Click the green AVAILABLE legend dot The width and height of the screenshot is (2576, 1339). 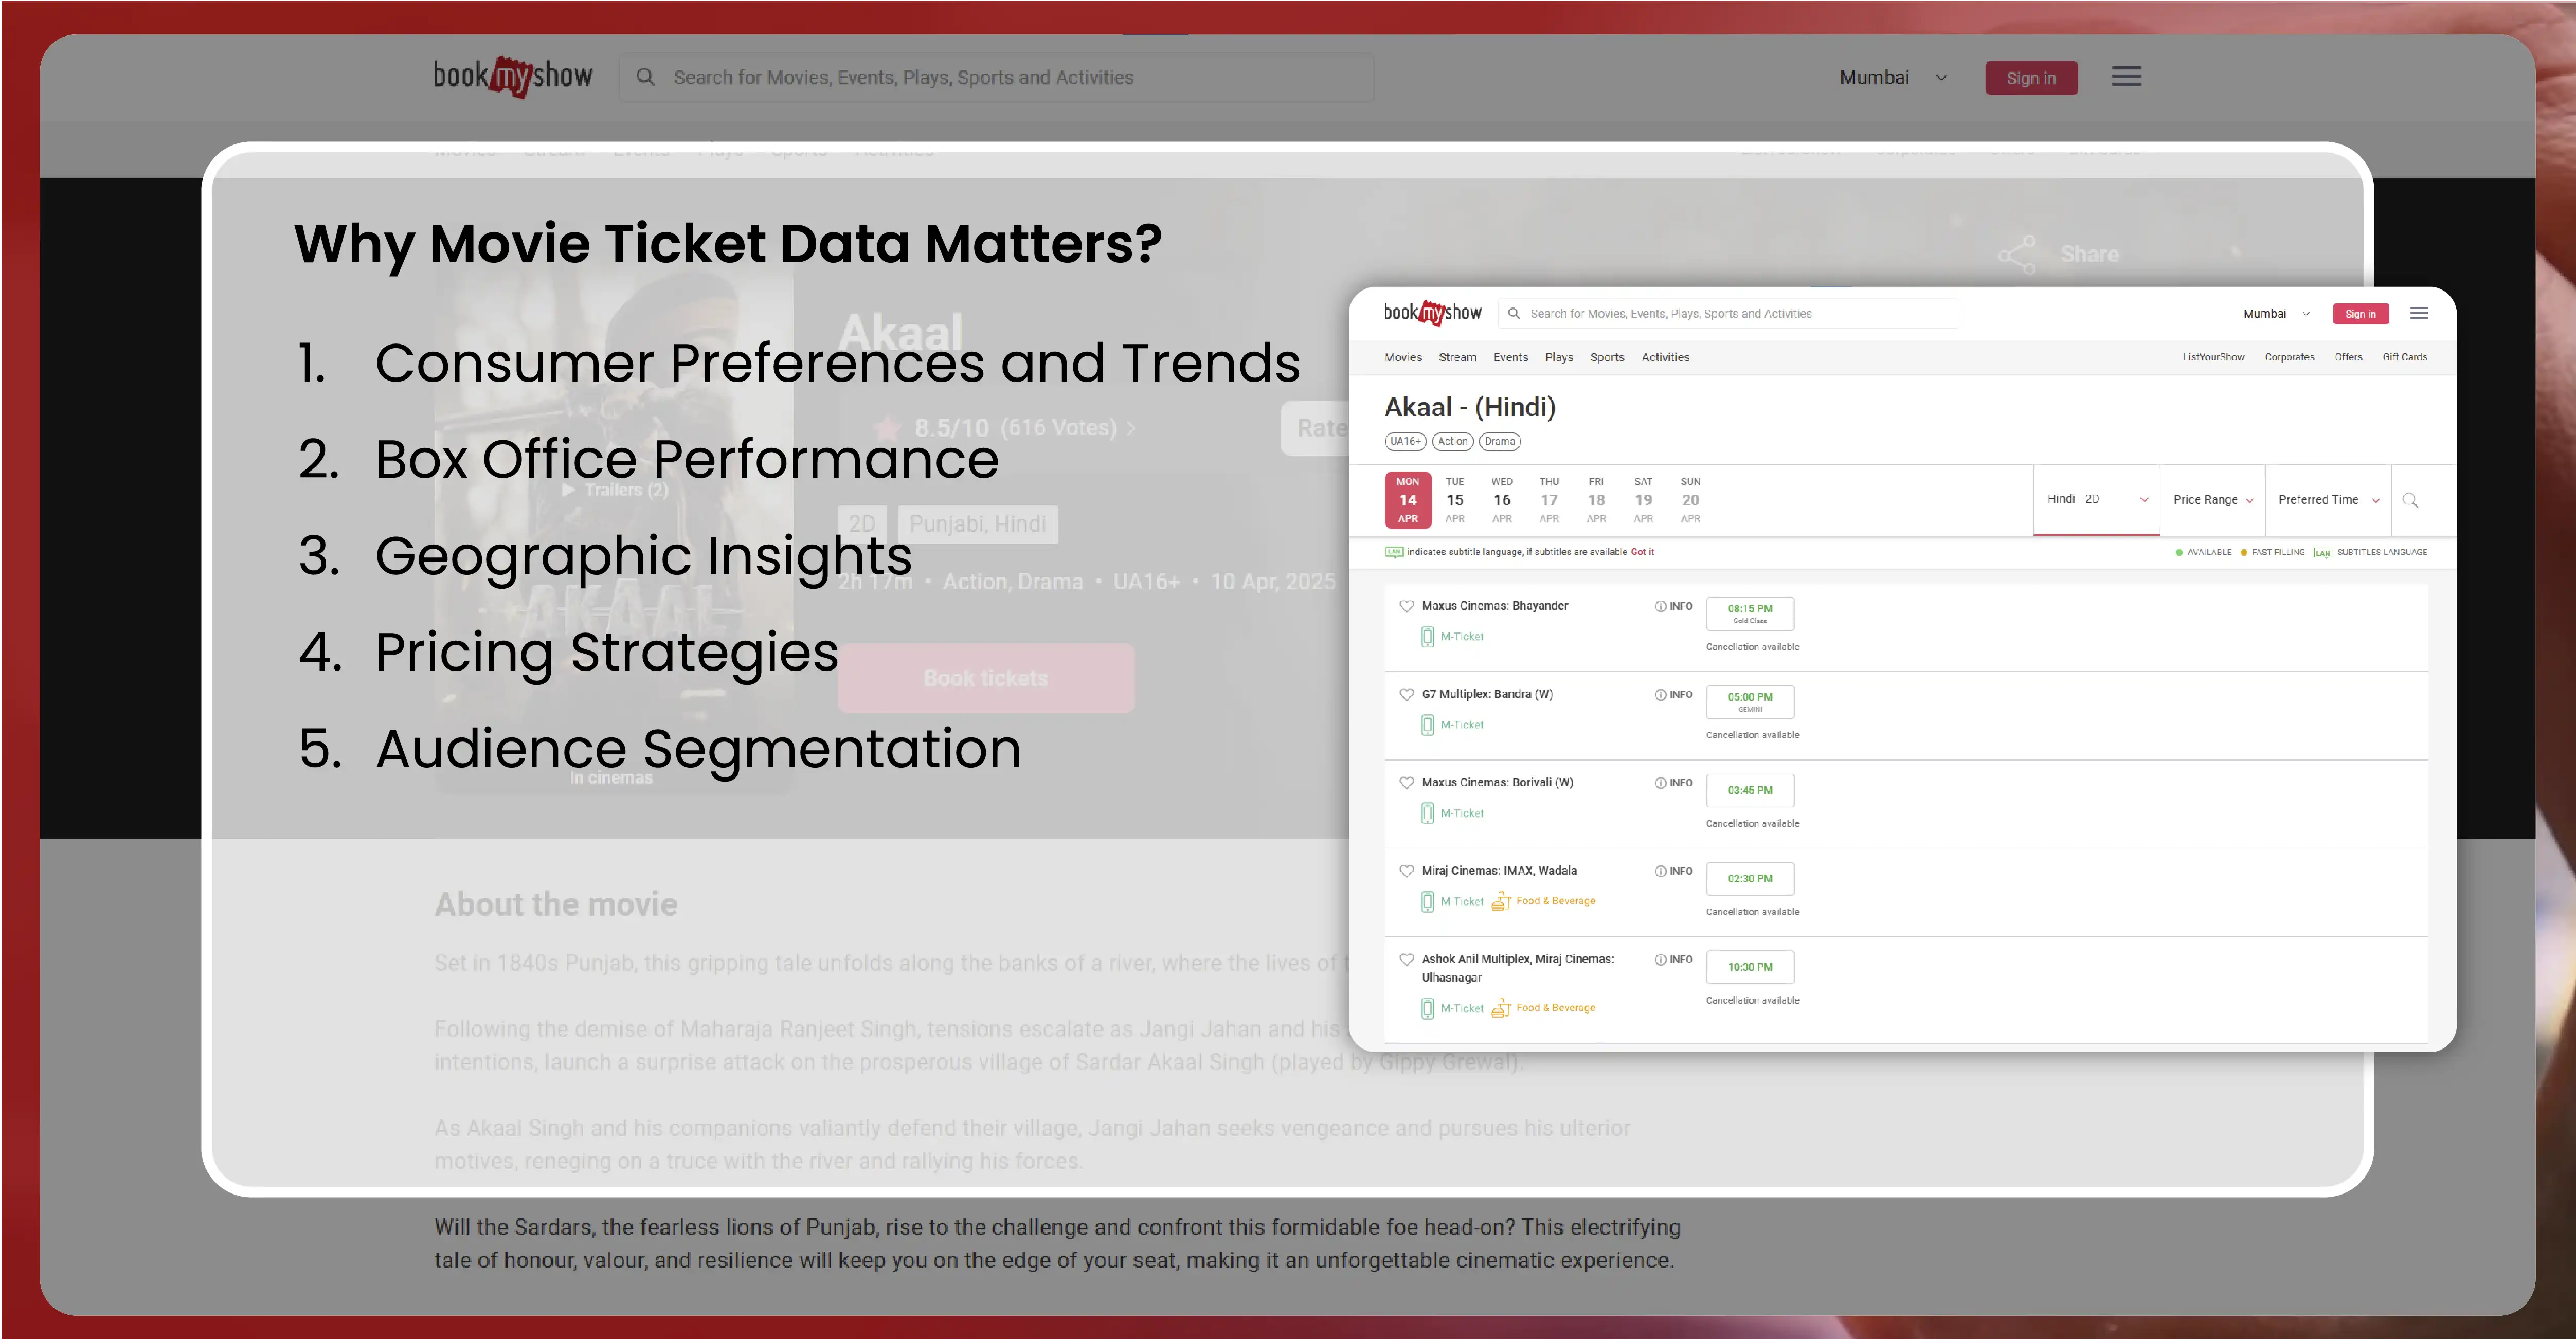2179,551
